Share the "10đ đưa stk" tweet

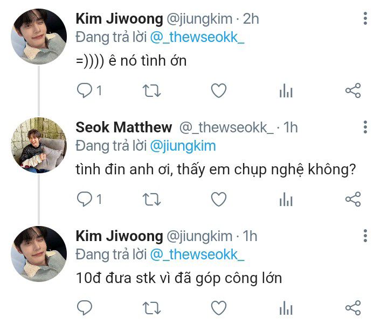(353, 308)
